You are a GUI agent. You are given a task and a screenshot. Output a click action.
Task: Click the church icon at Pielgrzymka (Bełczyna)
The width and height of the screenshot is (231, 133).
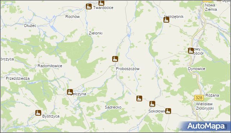click(70, 92)
